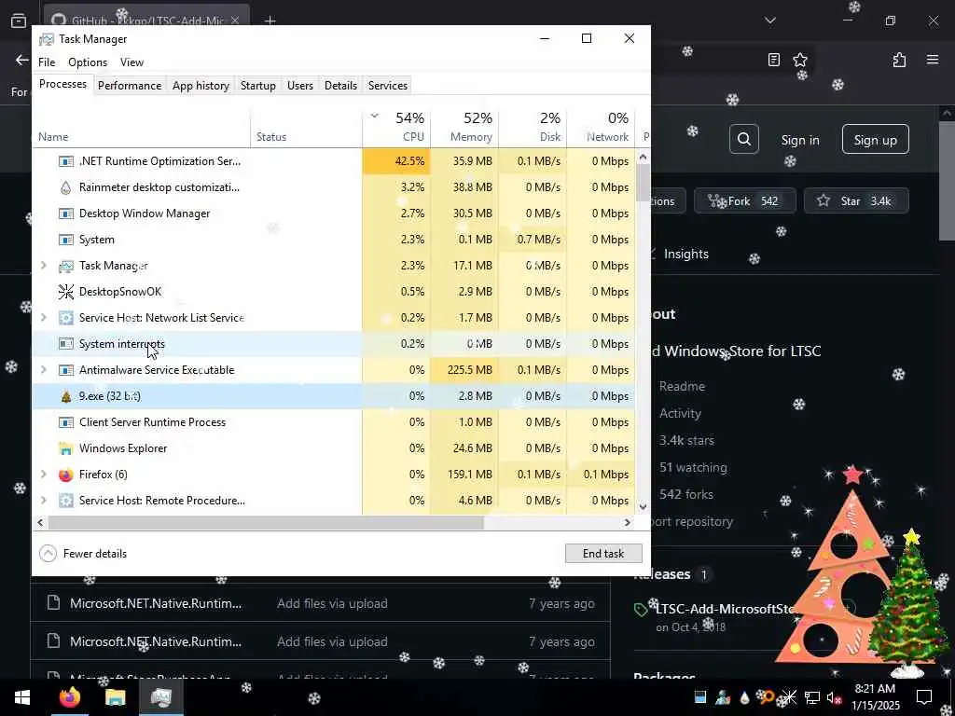This screenshot has width=955, height=716.
Task: Click the Fork 542 button on GitHub
Action: (745, 201)
